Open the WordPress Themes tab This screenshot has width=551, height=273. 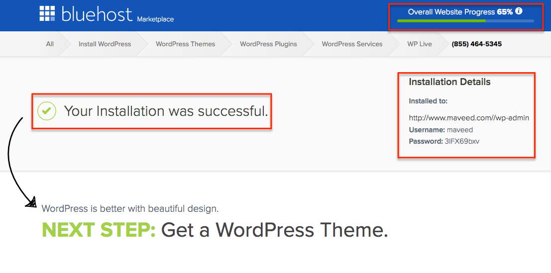[185, 44]
